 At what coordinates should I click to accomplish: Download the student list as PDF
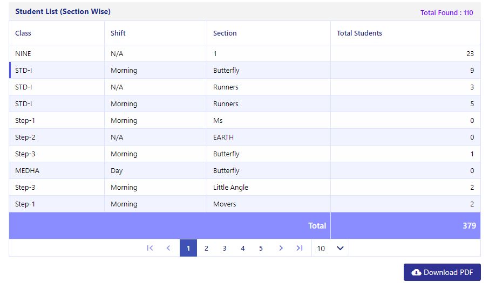442,272
